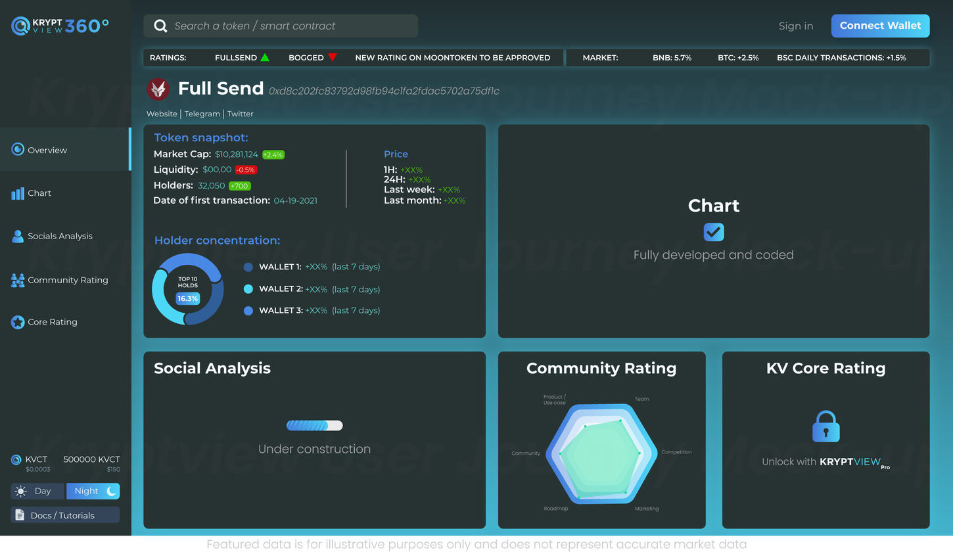Click the +2.4% market cap badge
Screen dimensions: 953x552
coord(273,154)
